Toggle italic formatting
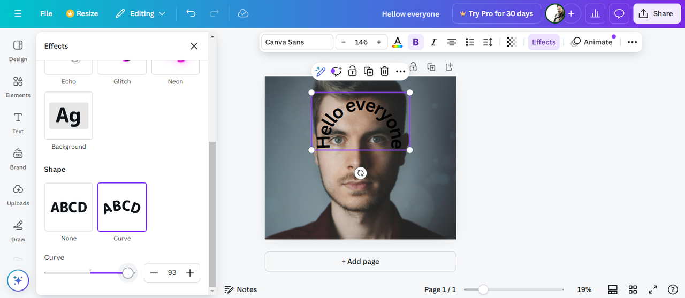685x298 pixels. coord(433,42)
